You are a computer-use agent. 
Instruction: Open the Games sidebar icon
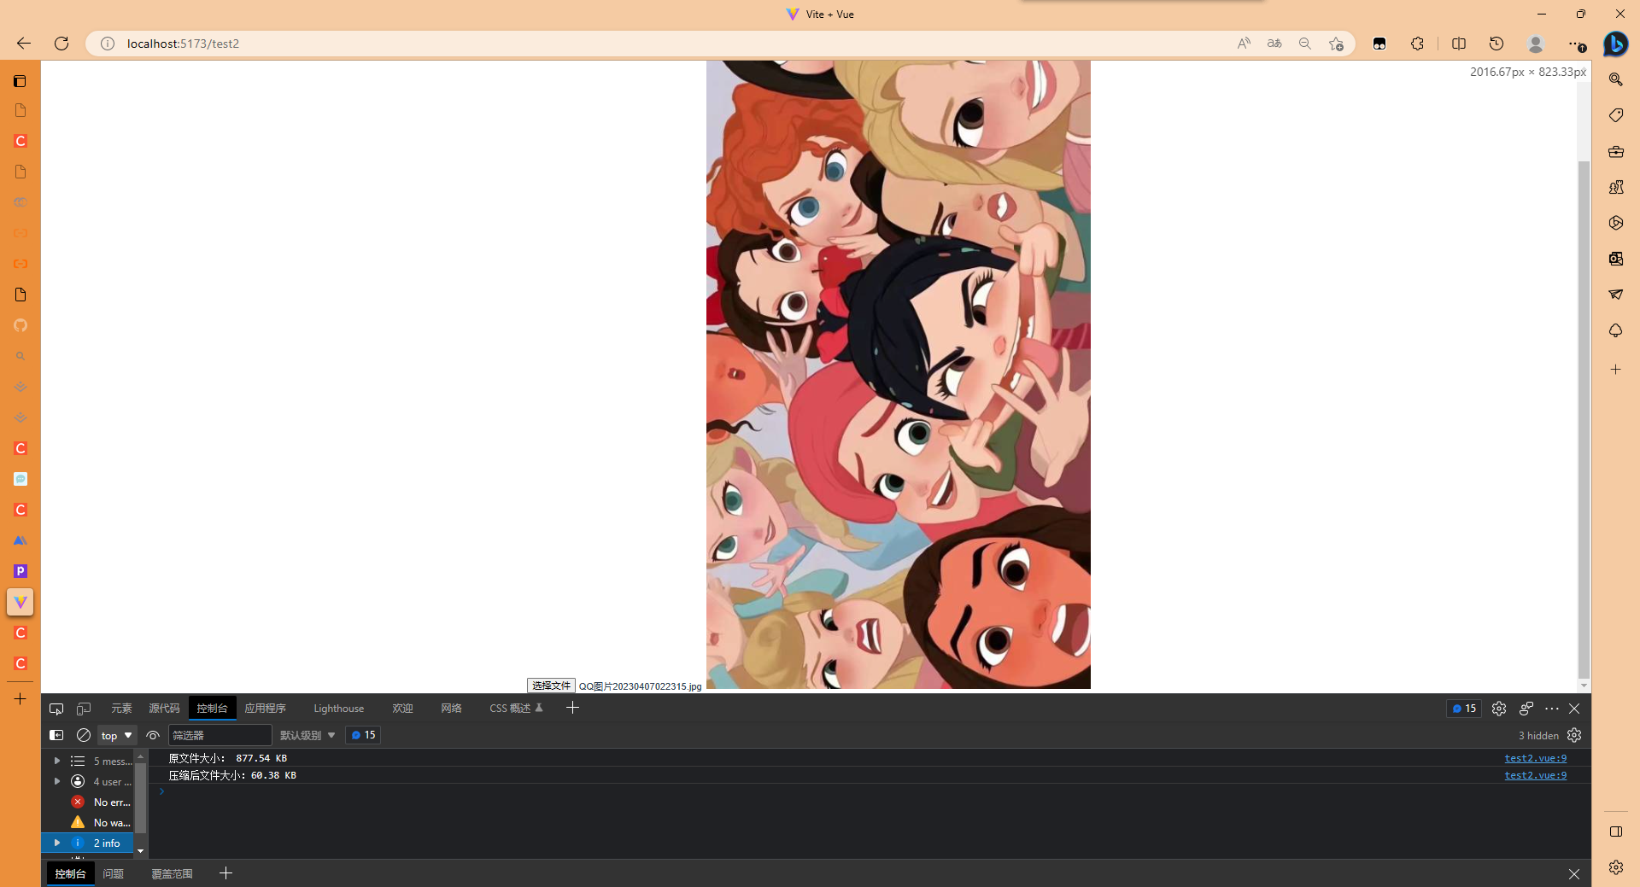1616,187
